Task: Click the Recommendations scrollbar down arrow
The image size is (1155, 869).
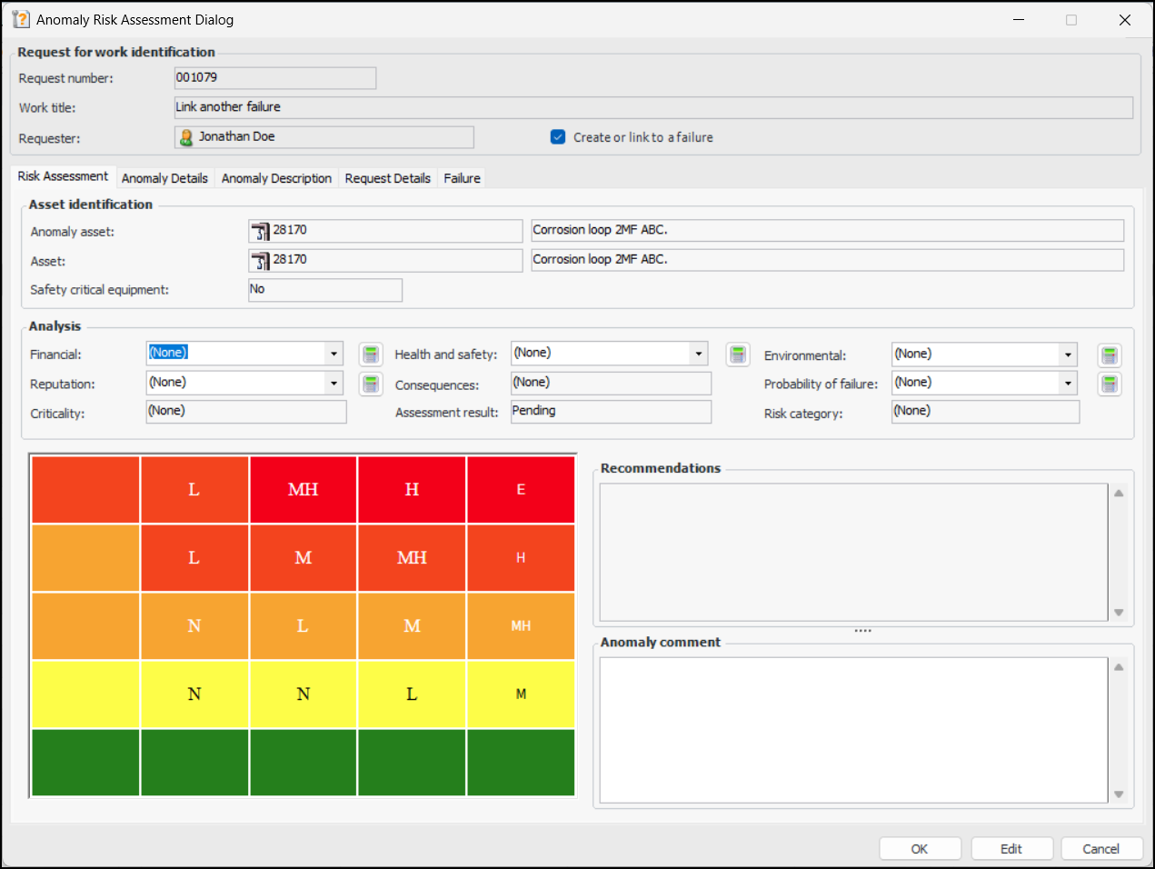Action: tap(1119, 613)
